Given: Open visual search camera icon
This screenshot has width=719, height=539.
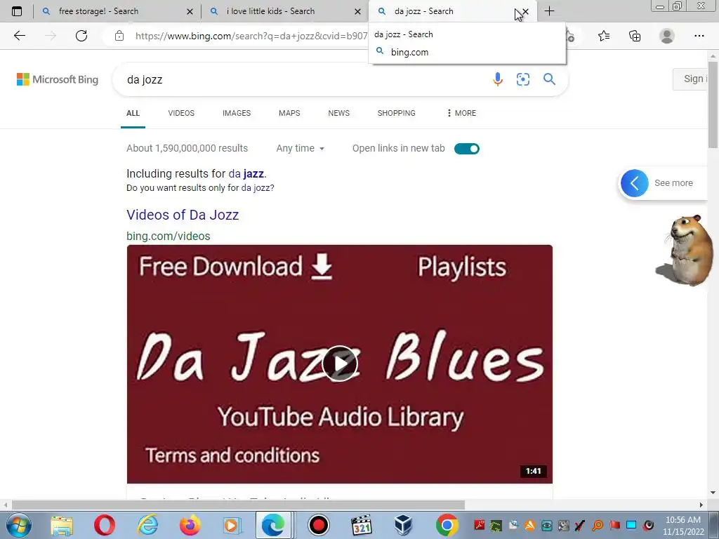Looking at the screenshot, I should click(522, 79).
